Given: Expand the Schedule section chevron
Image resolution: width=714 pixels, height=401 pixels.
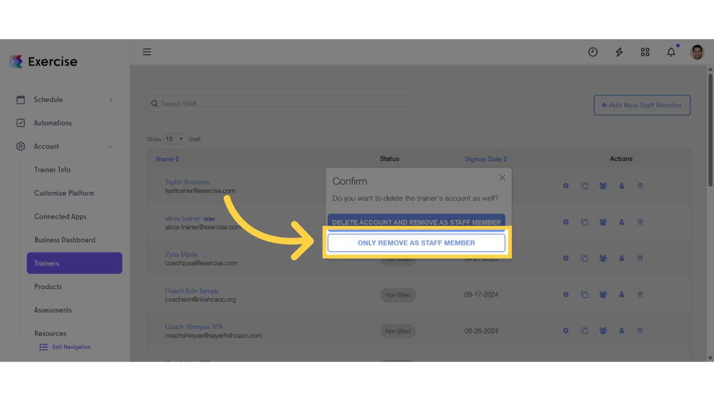Looking at the screenshot, I should pos(110,99).
